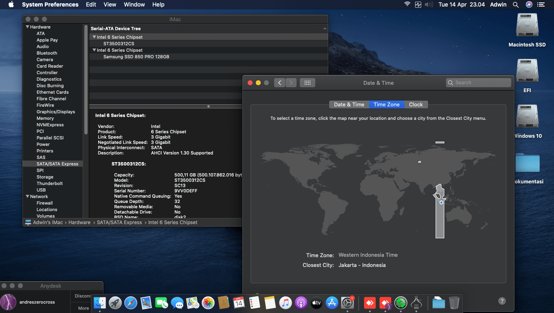Open Photos app in the dock

click(x=208, y=303)
